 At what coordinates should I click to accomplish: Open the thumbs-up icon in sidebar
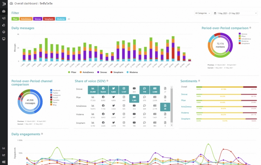point(4,25)
